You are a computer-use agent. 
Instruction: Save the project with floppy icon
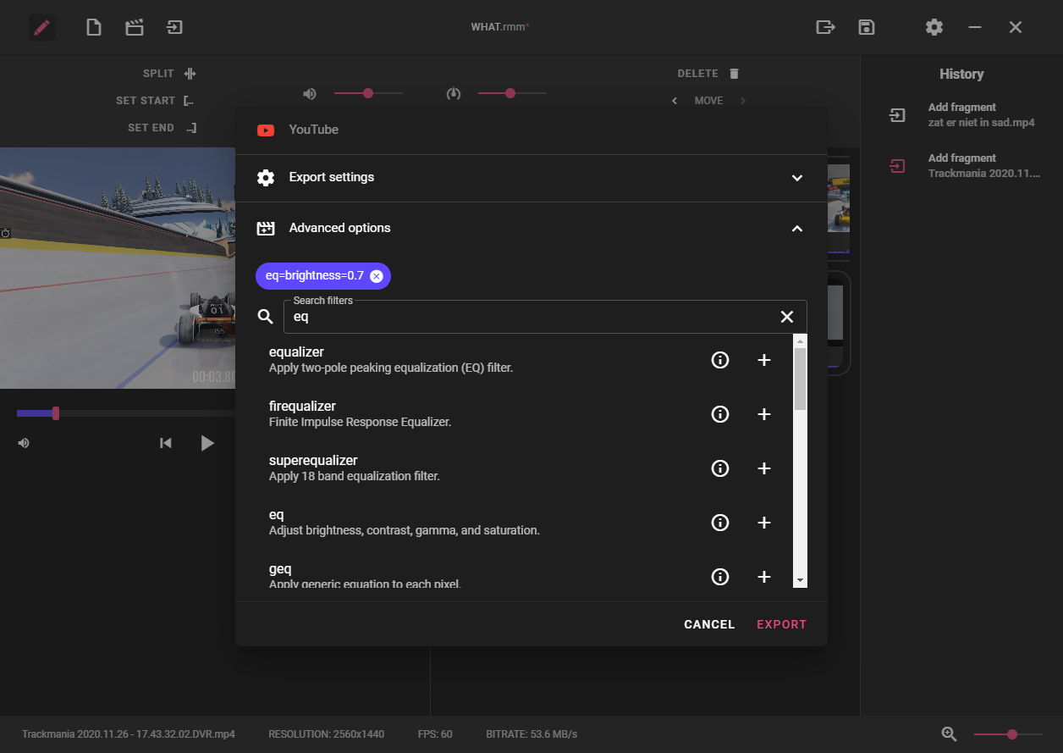(x=866, y=27)
